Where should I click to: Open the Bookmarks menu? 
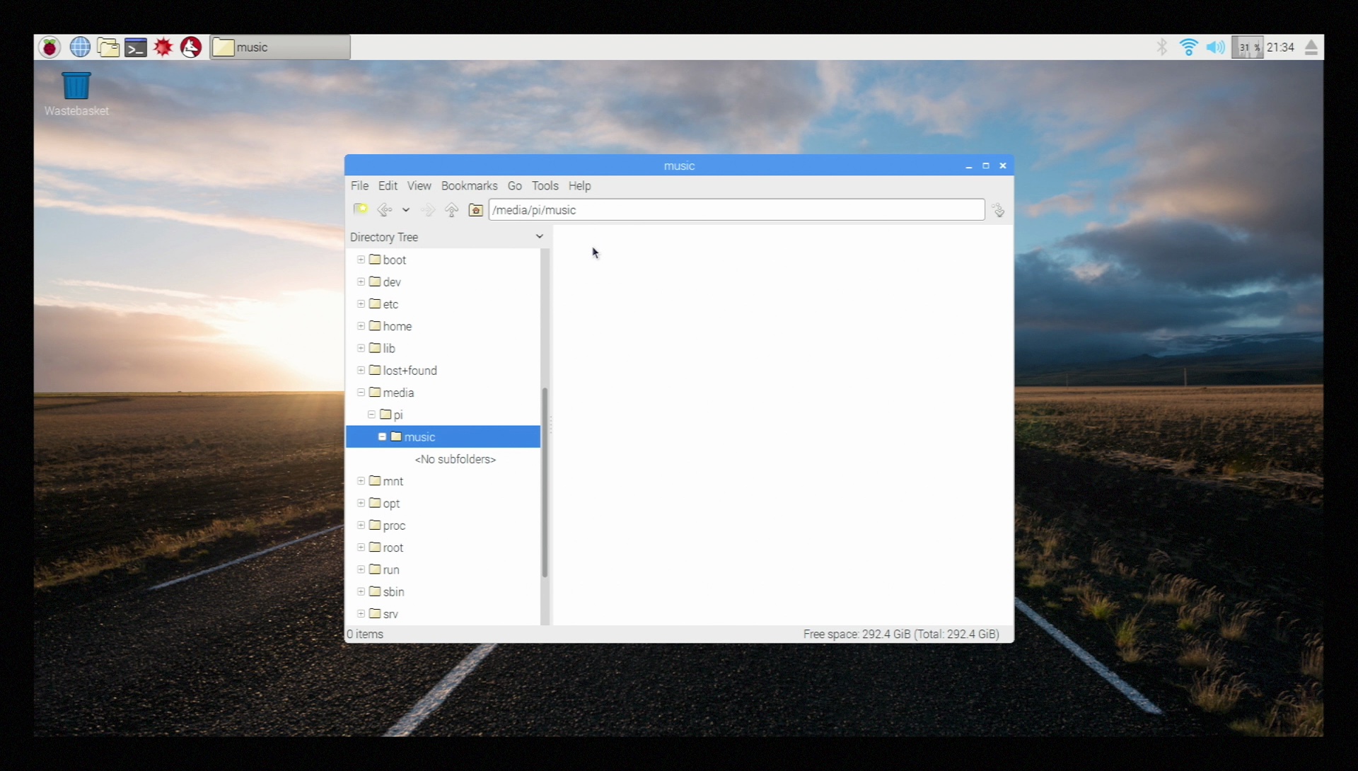(x=469, y=186)
